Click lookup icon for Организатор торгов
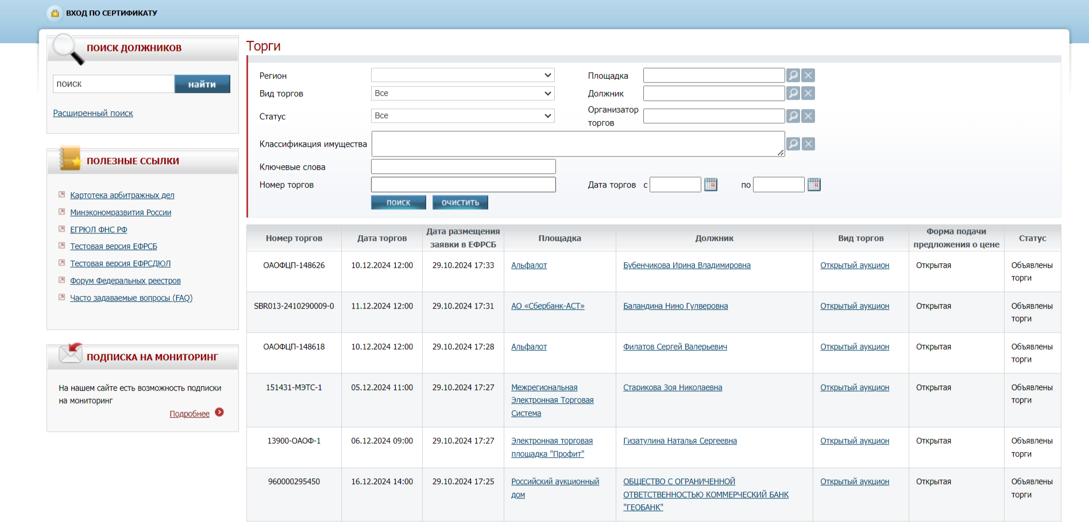Image resolution: width=1089 pixels, height=522 pixels. pyautogui.click(x=793, y=116)
